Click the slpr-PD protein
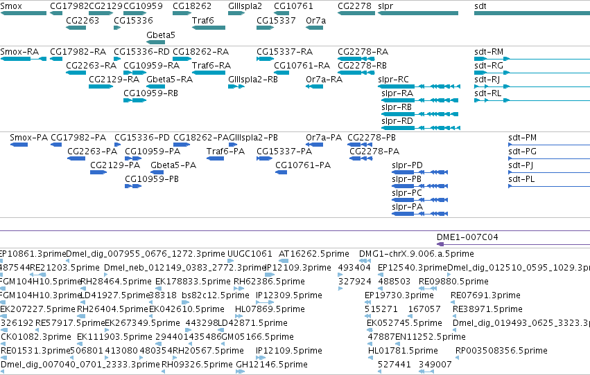590x375 pixels. pyautogui.click(x=420, y=172)
